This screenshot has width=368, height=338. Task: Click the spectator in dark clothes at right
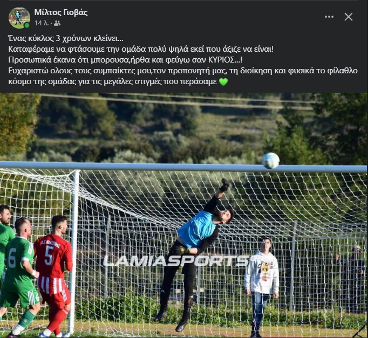coord(351,279)
